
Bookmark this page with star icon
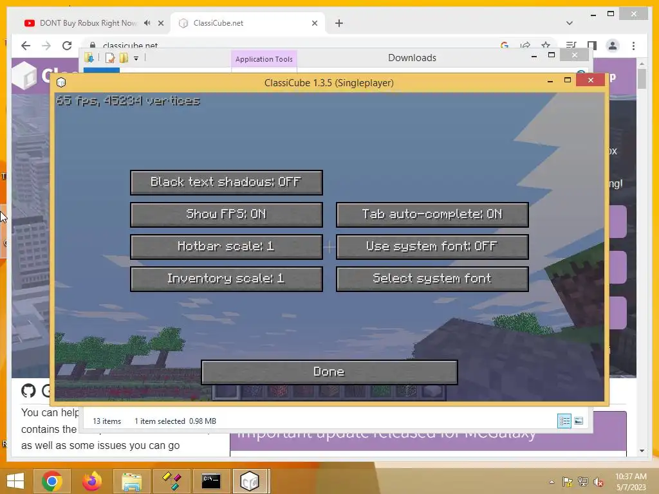[546, 46]
